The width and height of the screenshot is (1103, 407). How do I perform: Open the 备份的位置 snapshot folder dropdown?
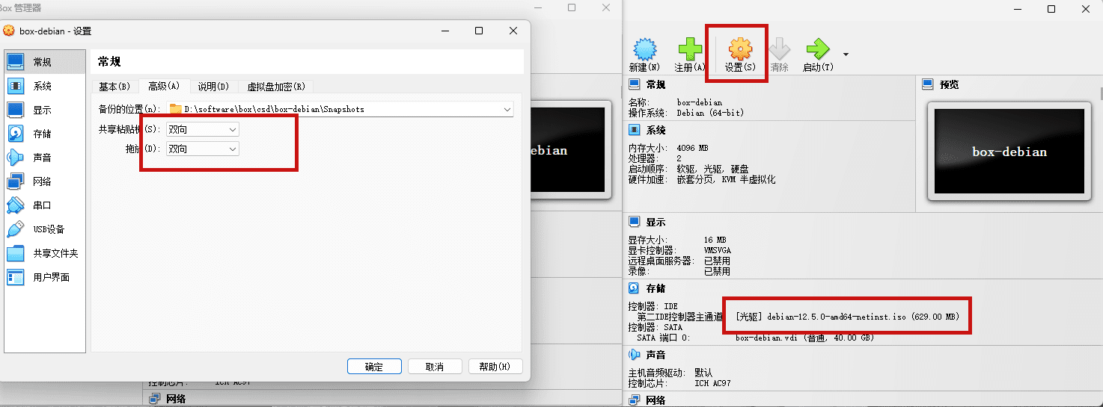[507, 109]
